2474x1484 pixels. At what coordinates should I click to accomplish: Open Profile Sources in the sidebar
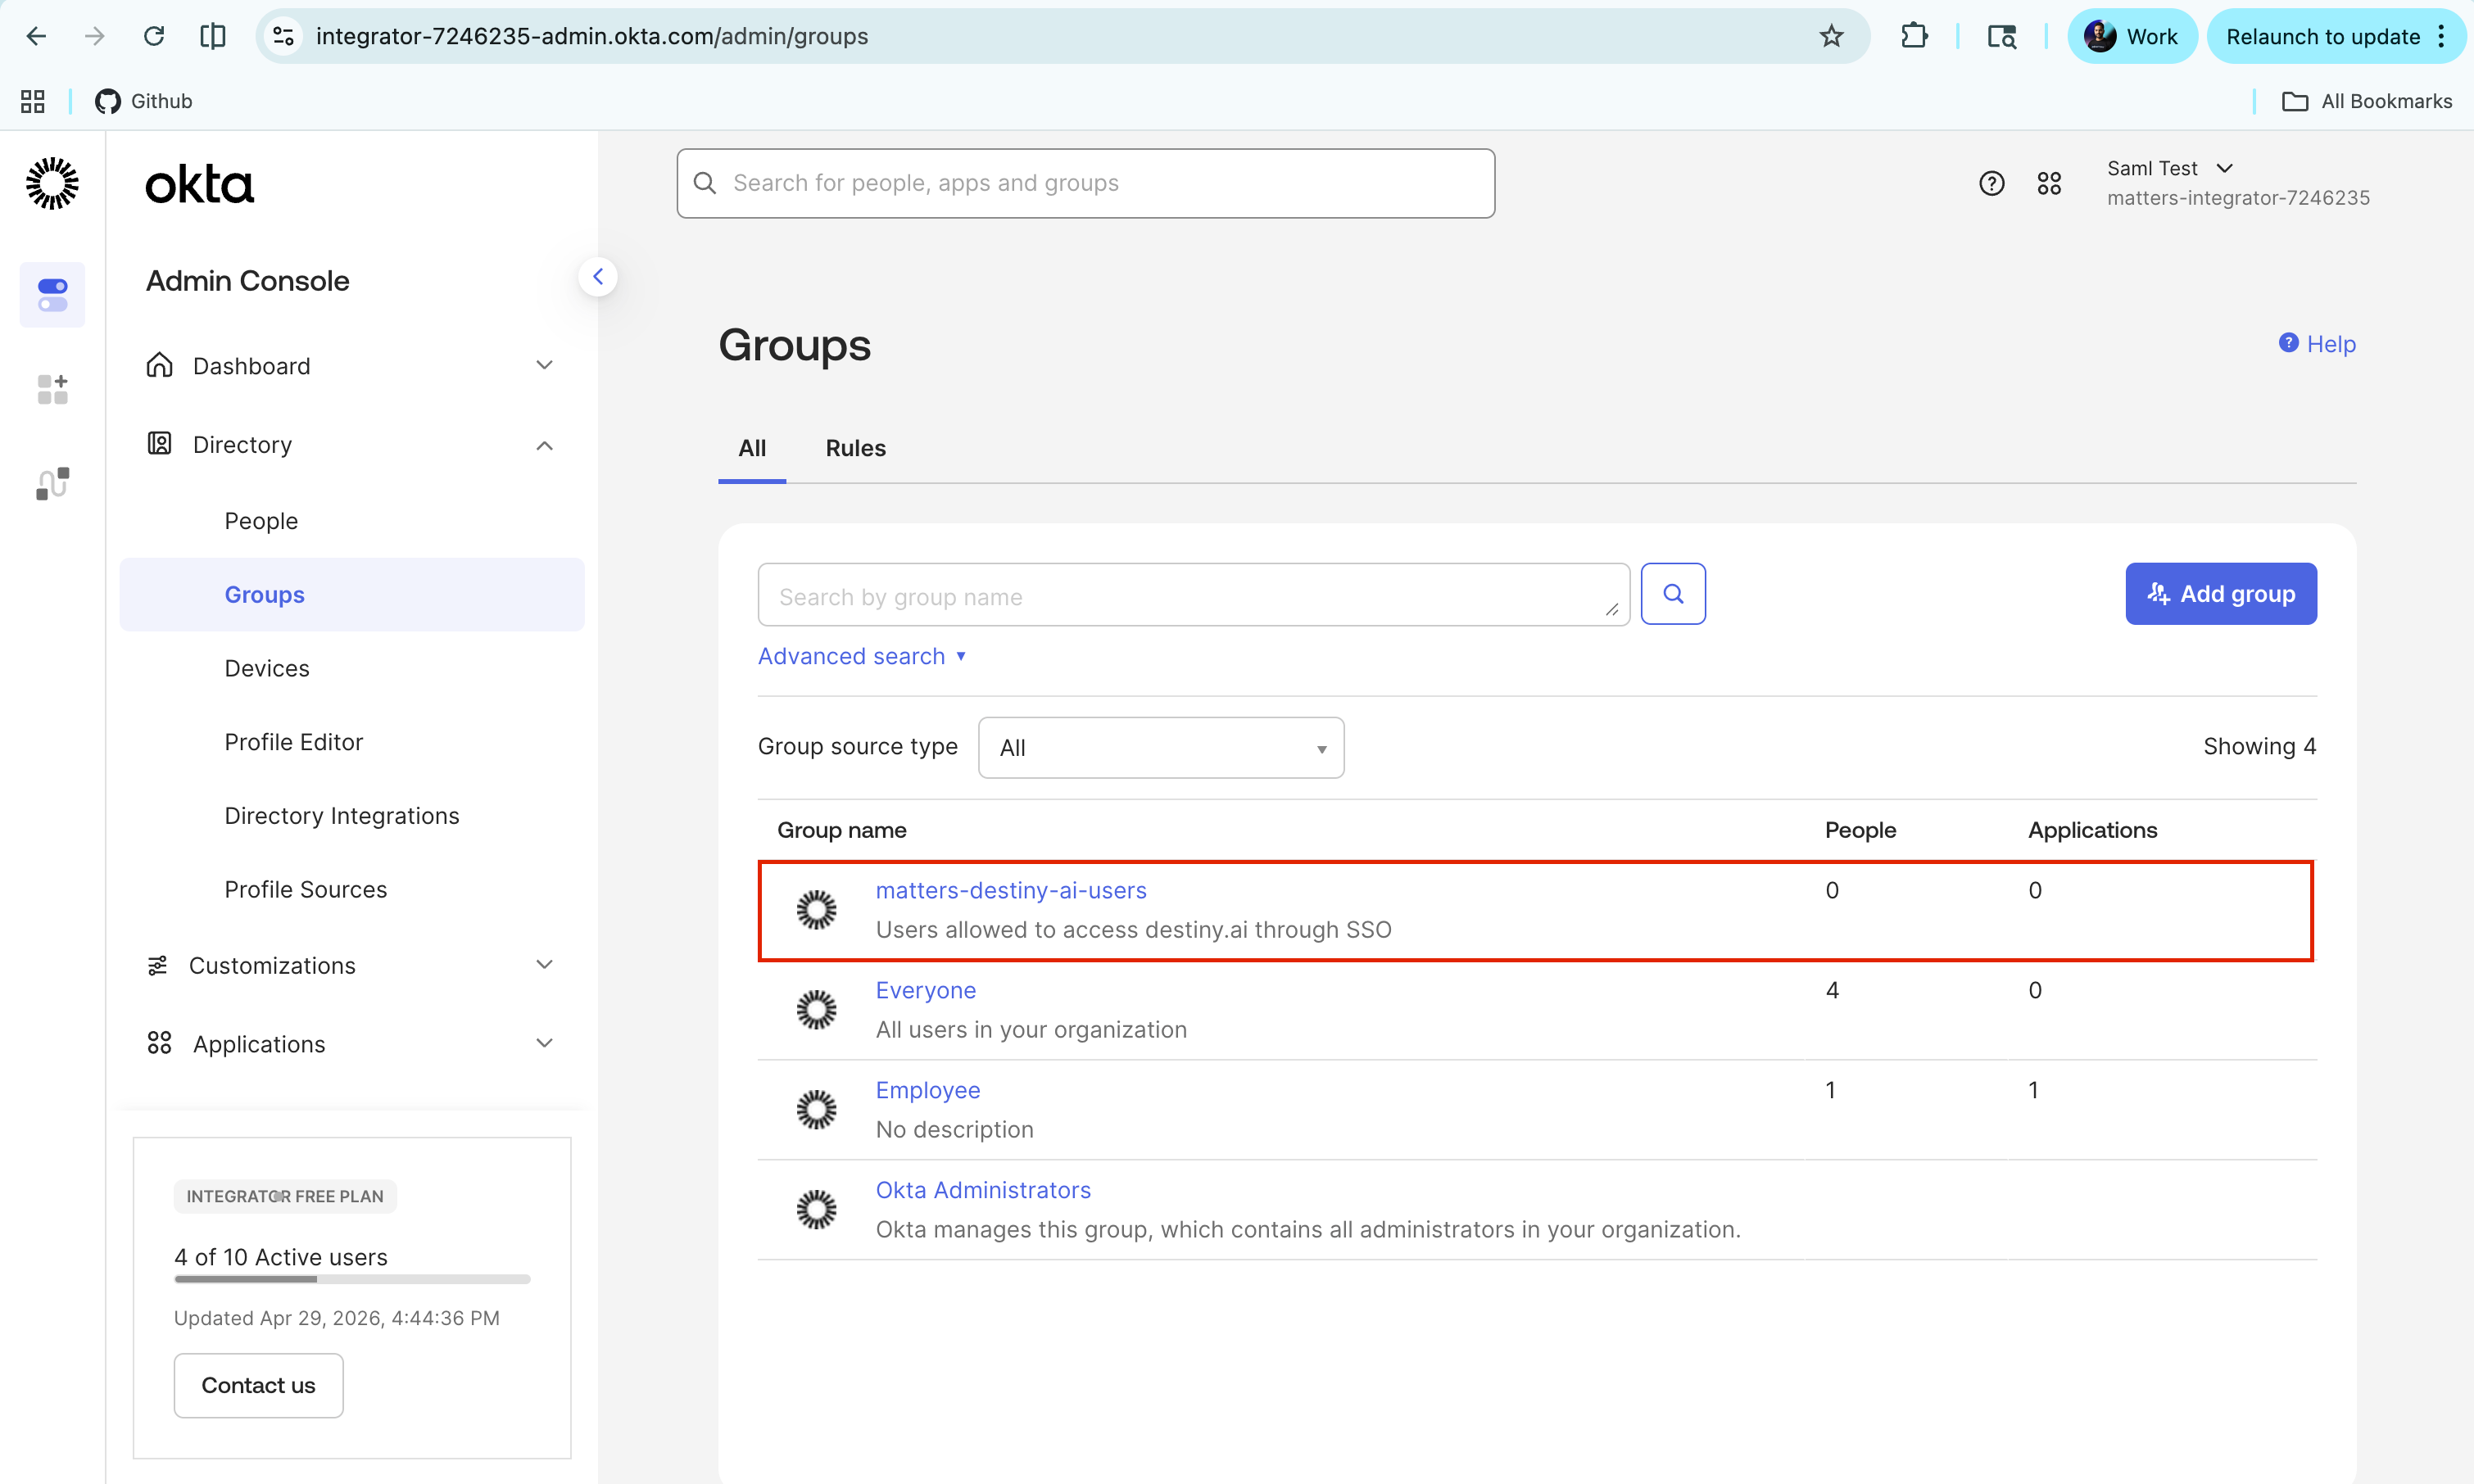(x=306, y=889)
